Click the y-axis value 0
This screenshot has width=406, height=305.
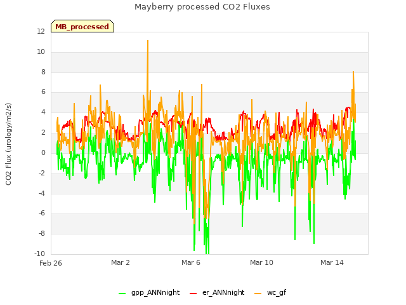point(43,152)
